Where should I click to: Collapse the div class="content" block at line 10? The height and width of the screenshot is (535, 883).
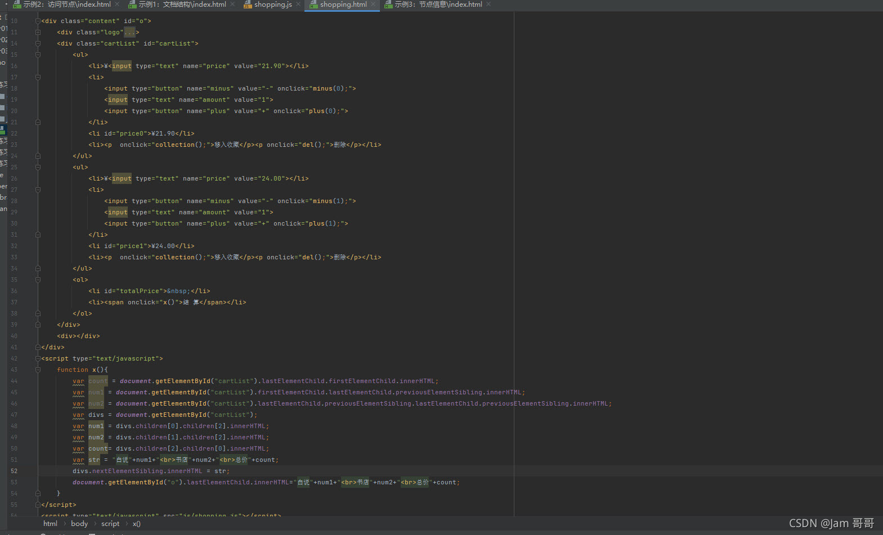pos(38,21)
